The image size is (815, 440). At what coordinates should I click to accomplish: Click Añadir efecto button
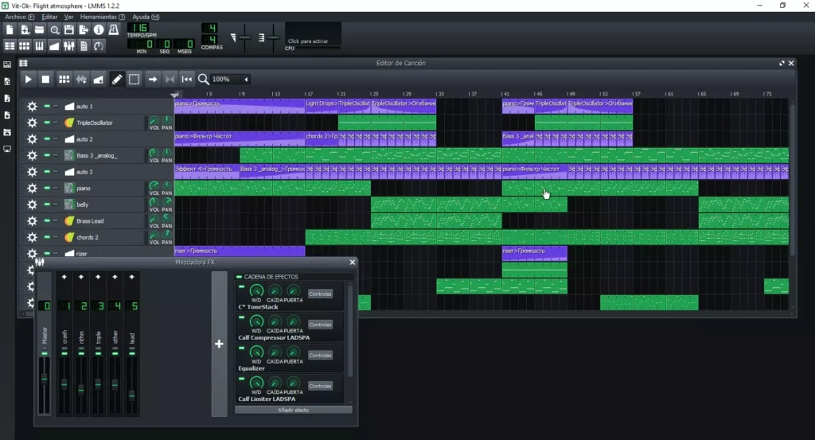[x=293, y=410]
